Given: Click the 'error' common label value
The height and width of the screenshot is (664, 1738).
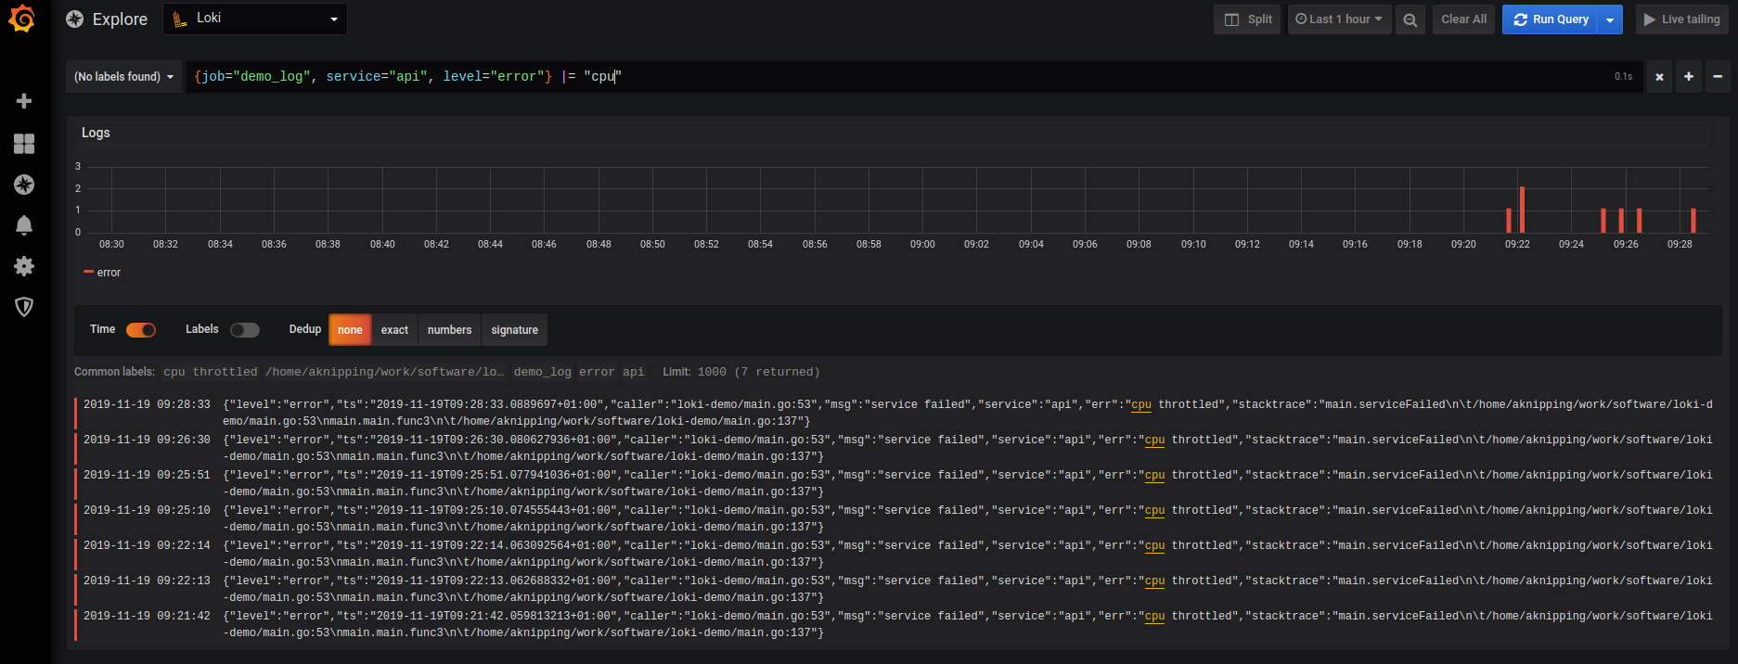Looking at the screenshot, I should click(597, 372).
